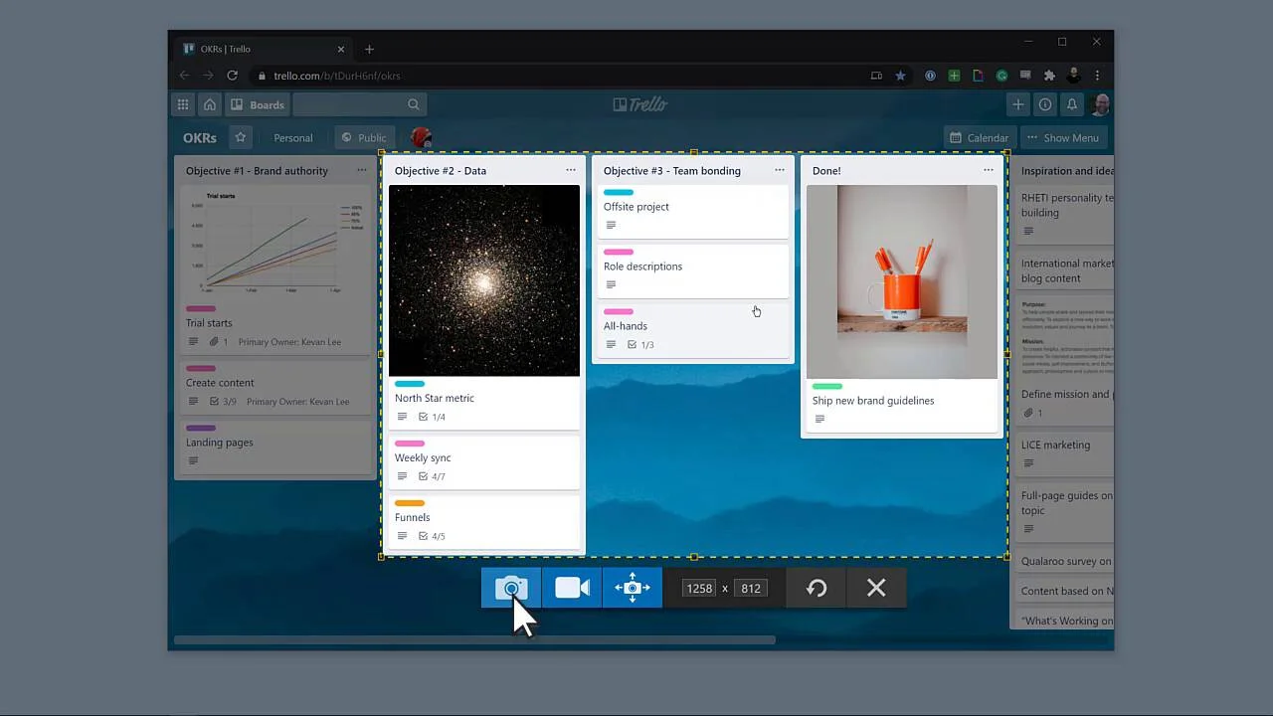Open list menu for Objective #2 - Data
The width and height of the screenshot is (1273, 716).
click(x=571, y=170)
